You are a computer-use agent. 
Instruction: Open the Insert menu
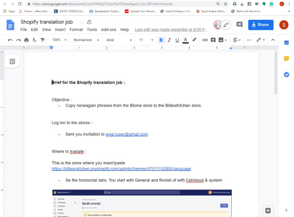60,29
